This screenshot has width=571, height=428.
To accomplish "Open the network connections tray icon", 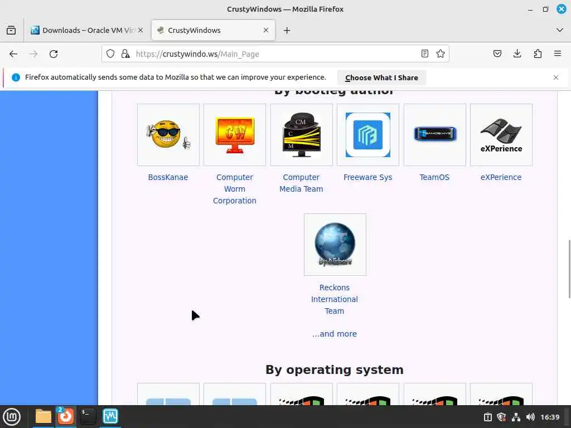I will tap(516, 417).
